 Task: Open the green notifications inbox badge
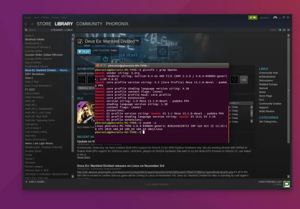(x=252, y=18)
